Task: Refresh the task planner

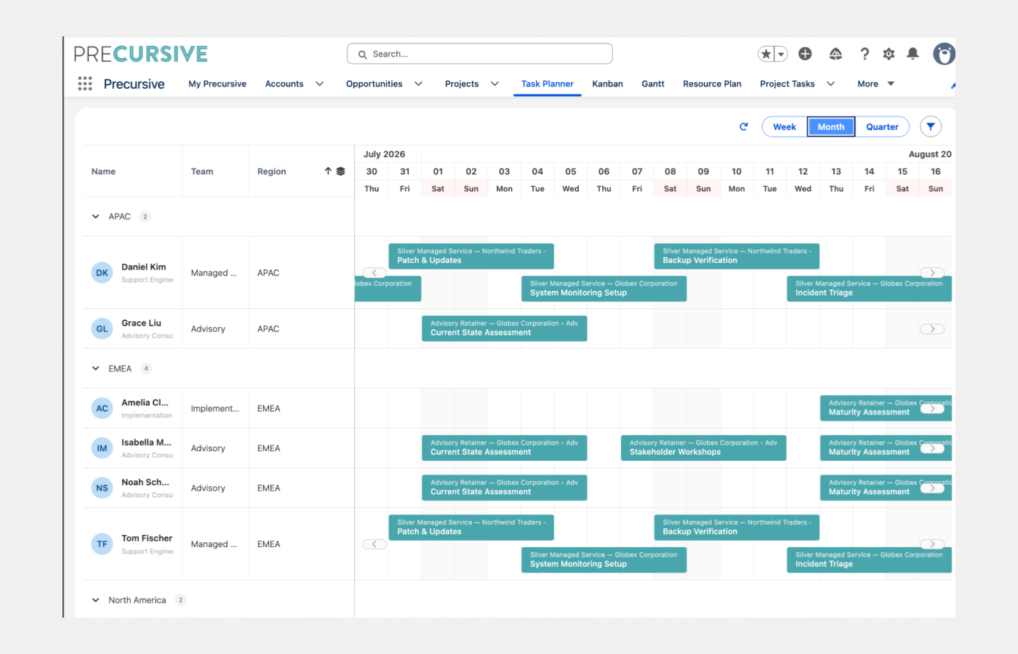Action: pos(744,126)
